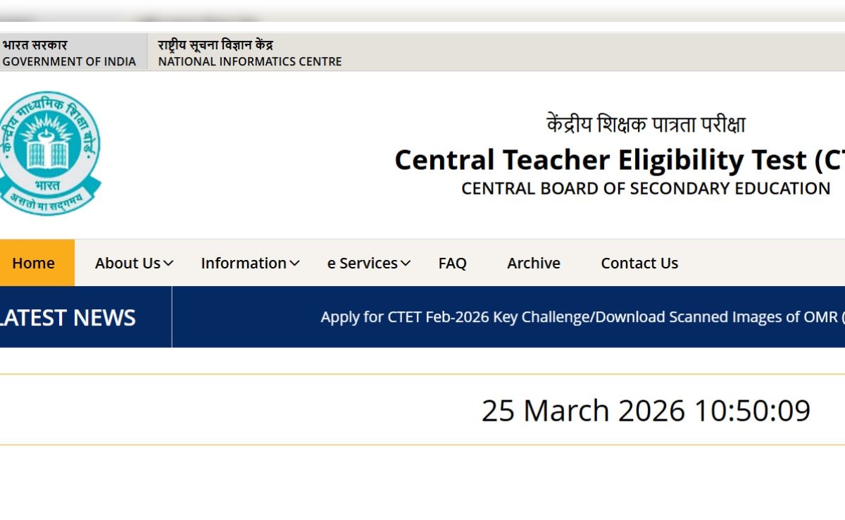The height and width of the screenshot is (520, 845).
Task: Click the Central Teacher Eligibility Test title
Action: point(619,160)
